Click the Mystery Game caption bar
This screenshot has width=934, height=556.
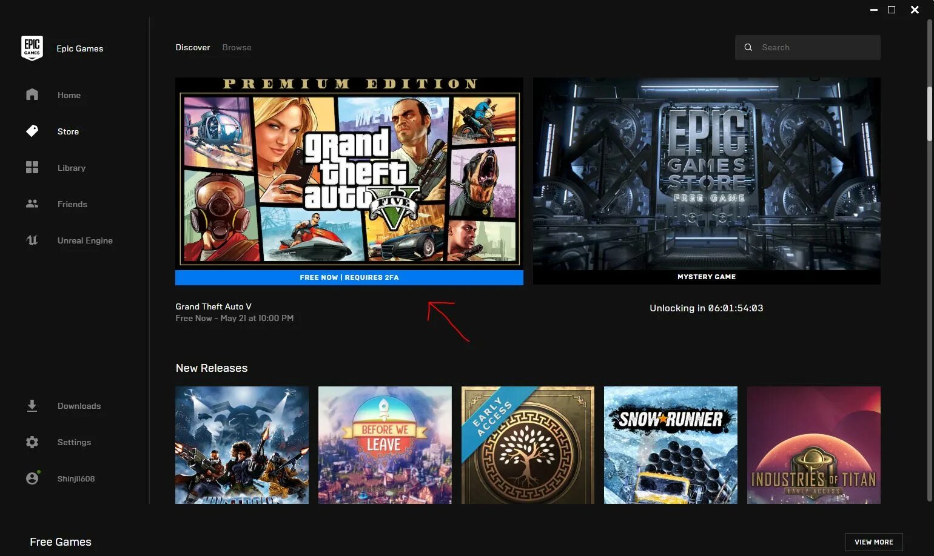coord(707,277)
